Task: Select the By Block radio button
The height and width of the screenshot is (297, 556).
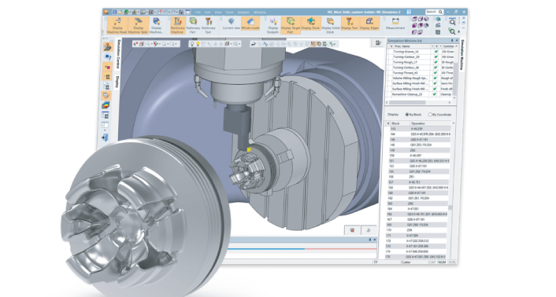Action: [406, 115]
